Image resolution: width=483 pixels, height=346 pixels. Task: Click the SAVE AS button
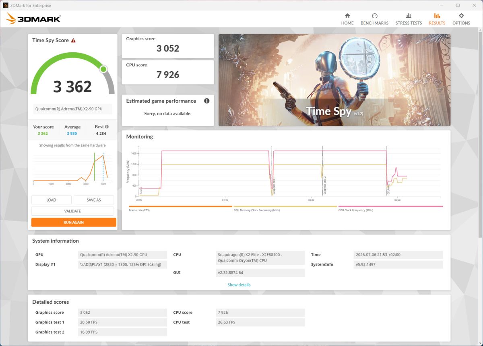94,200
